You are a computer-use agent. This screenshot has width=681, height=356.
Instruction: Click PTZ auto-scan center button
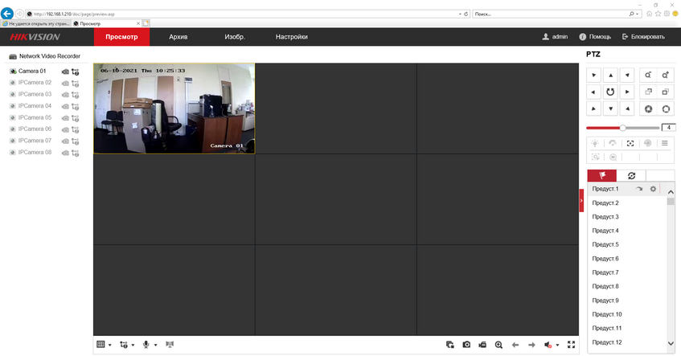click(610, 92)
